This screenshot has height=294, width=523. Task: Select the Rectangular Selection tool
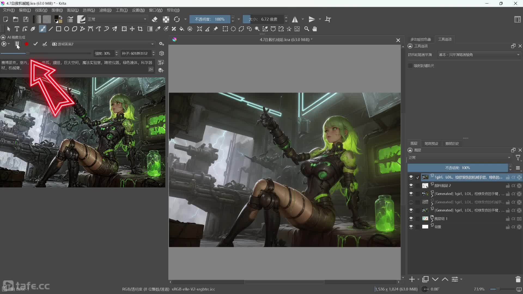225,29
